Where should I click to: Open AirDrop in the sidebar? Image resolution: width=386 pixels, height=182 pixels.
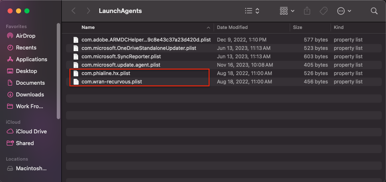25,36
